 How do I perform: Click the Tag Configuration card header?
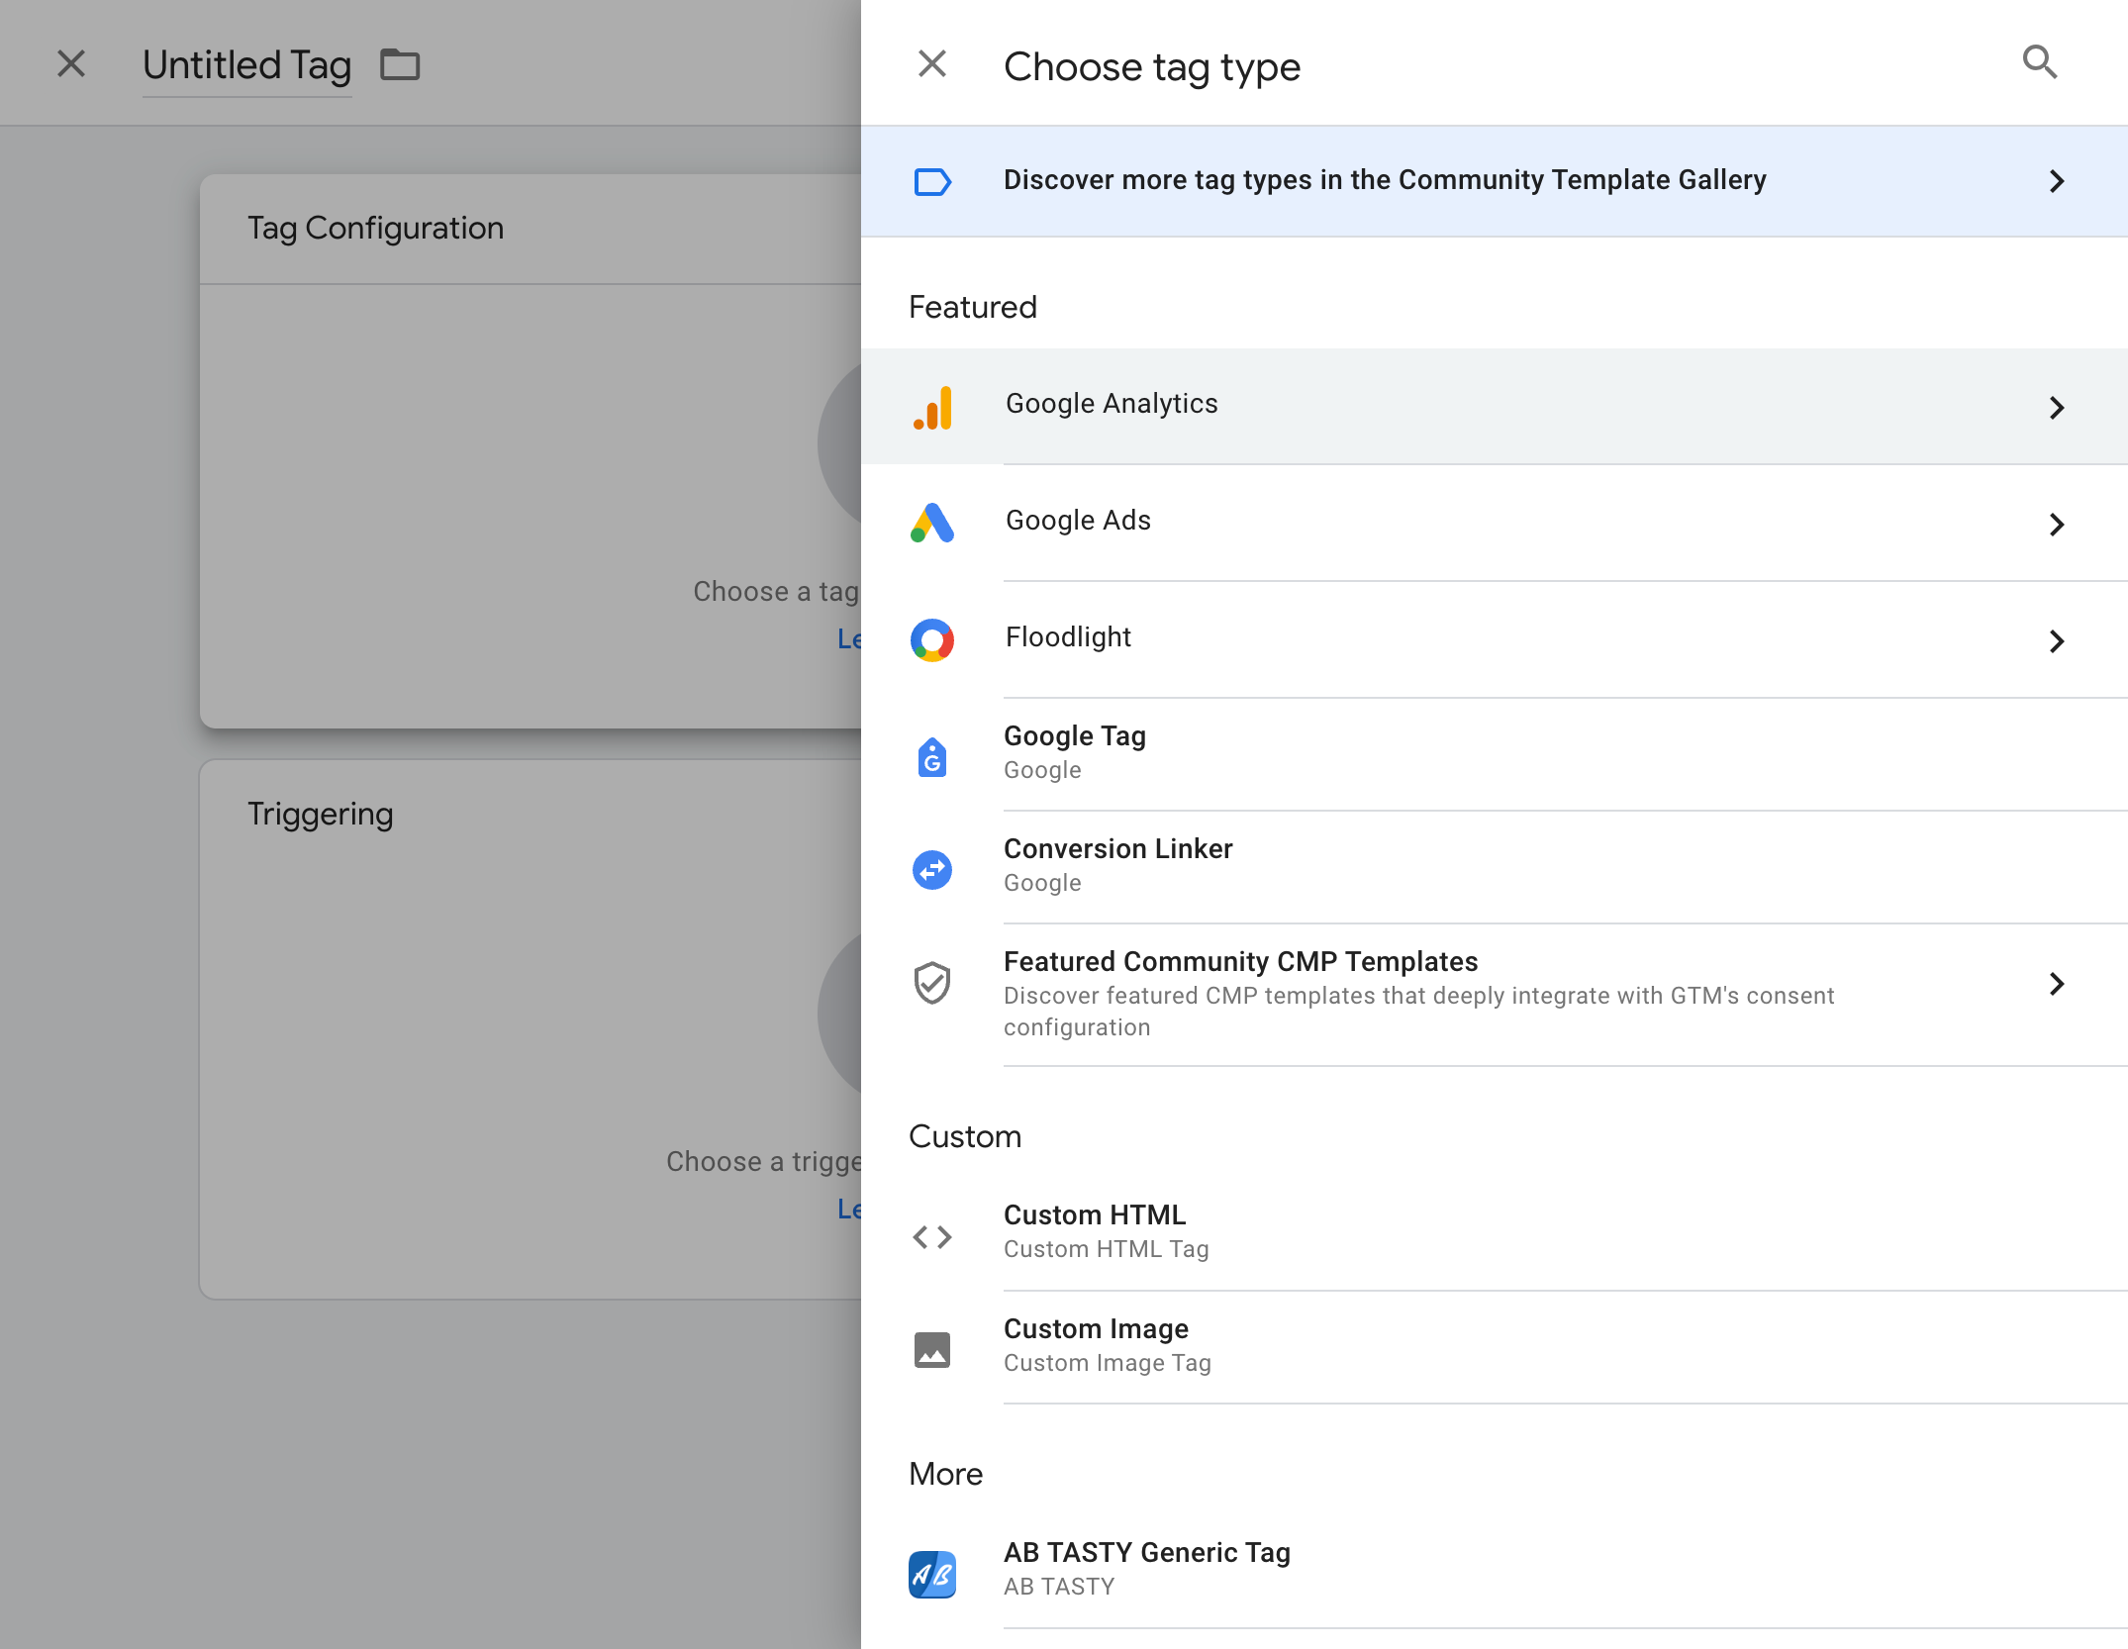tap(375, 229)
